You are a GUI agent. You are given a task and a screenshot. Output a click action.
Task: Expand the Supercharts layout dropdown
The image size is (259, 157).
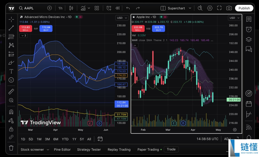tap(190, 8)
